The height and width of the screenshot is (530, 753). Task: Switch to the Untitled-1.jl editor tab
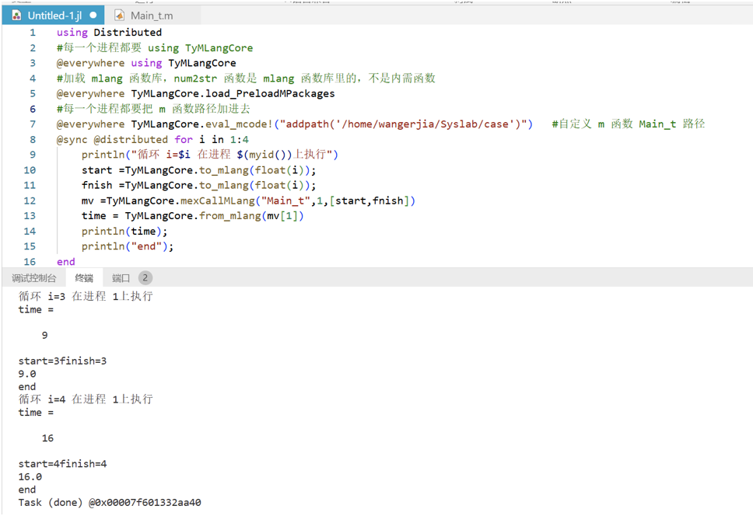[x=53, y=16]
